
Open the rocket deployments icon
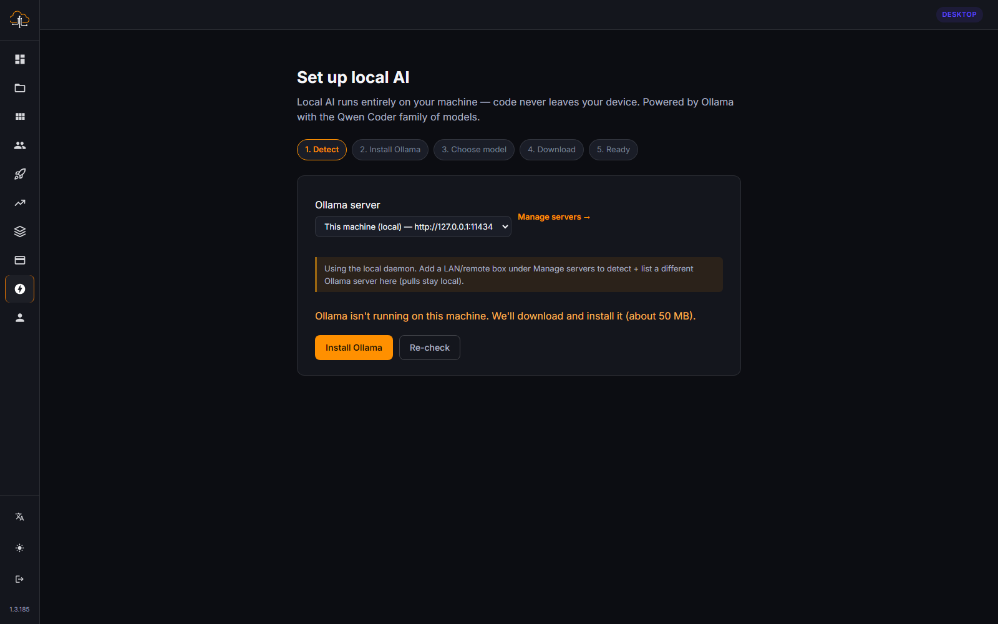click(x=20, y=174)
